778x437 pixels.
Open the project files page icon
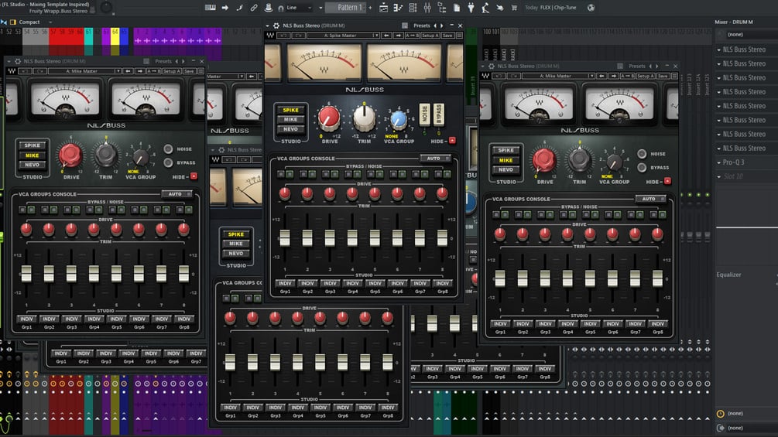[457, 8]
